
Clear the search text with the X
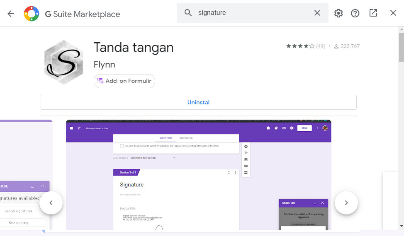(x=317, y=13)
